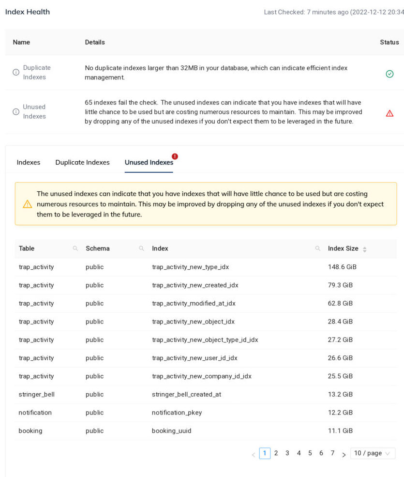Click the 62.8 GiB size value
Image resolution: width=404 pixels, height=477 pixels.
[340, 304]
